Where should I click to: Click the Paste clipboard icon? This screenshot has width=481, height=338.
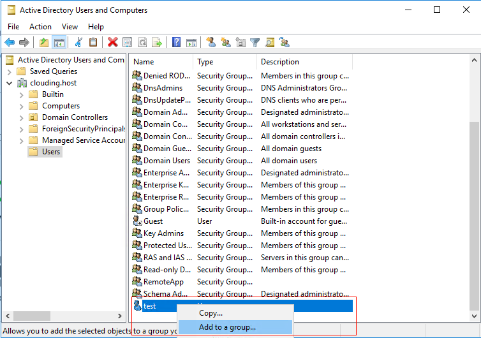(93, 42)
